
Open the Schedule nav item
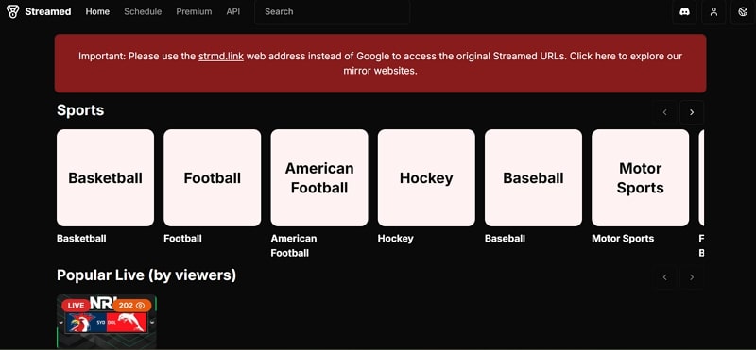pos(143,11)
